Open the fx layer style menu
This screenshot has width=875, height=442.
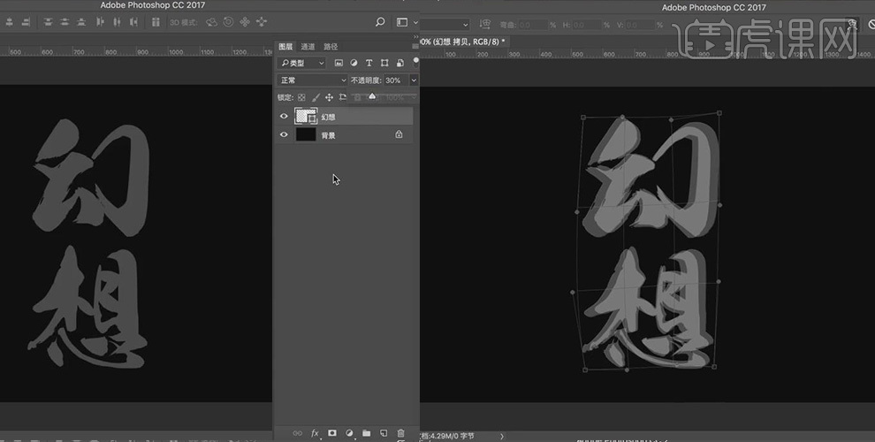pyautogui.click(x=315, y=433)
